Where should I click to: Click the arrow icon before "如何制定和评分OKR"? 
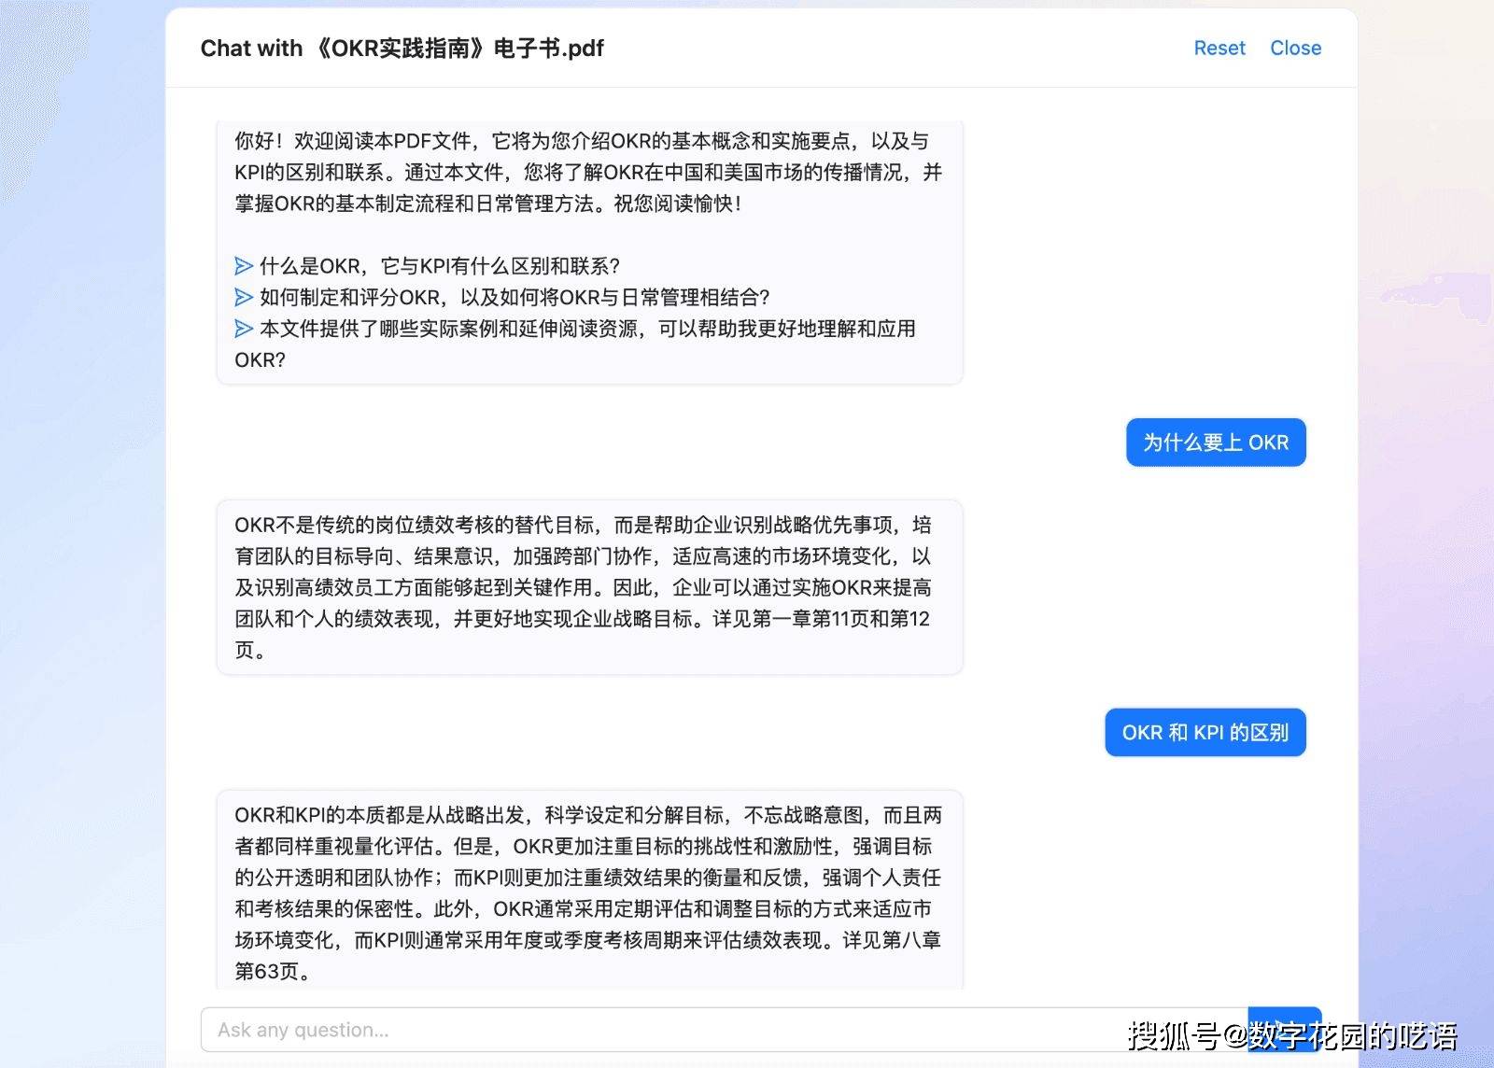[x=244, y=298]
